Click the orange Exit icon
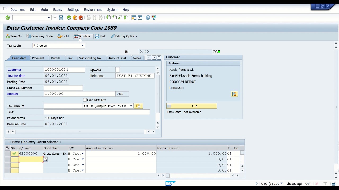Image resolution: width=339 pixels, height=190 pixels. tap(75, 17)
